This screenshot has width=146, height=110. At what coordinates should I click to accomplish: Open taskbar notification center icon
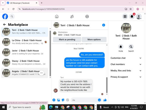coord(141,107)
